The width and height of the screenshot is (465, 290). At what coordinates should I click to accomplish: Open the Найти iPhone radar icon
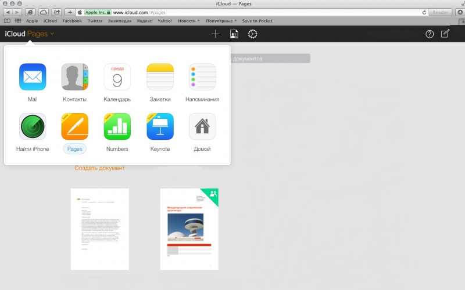(x=33, y=126)
